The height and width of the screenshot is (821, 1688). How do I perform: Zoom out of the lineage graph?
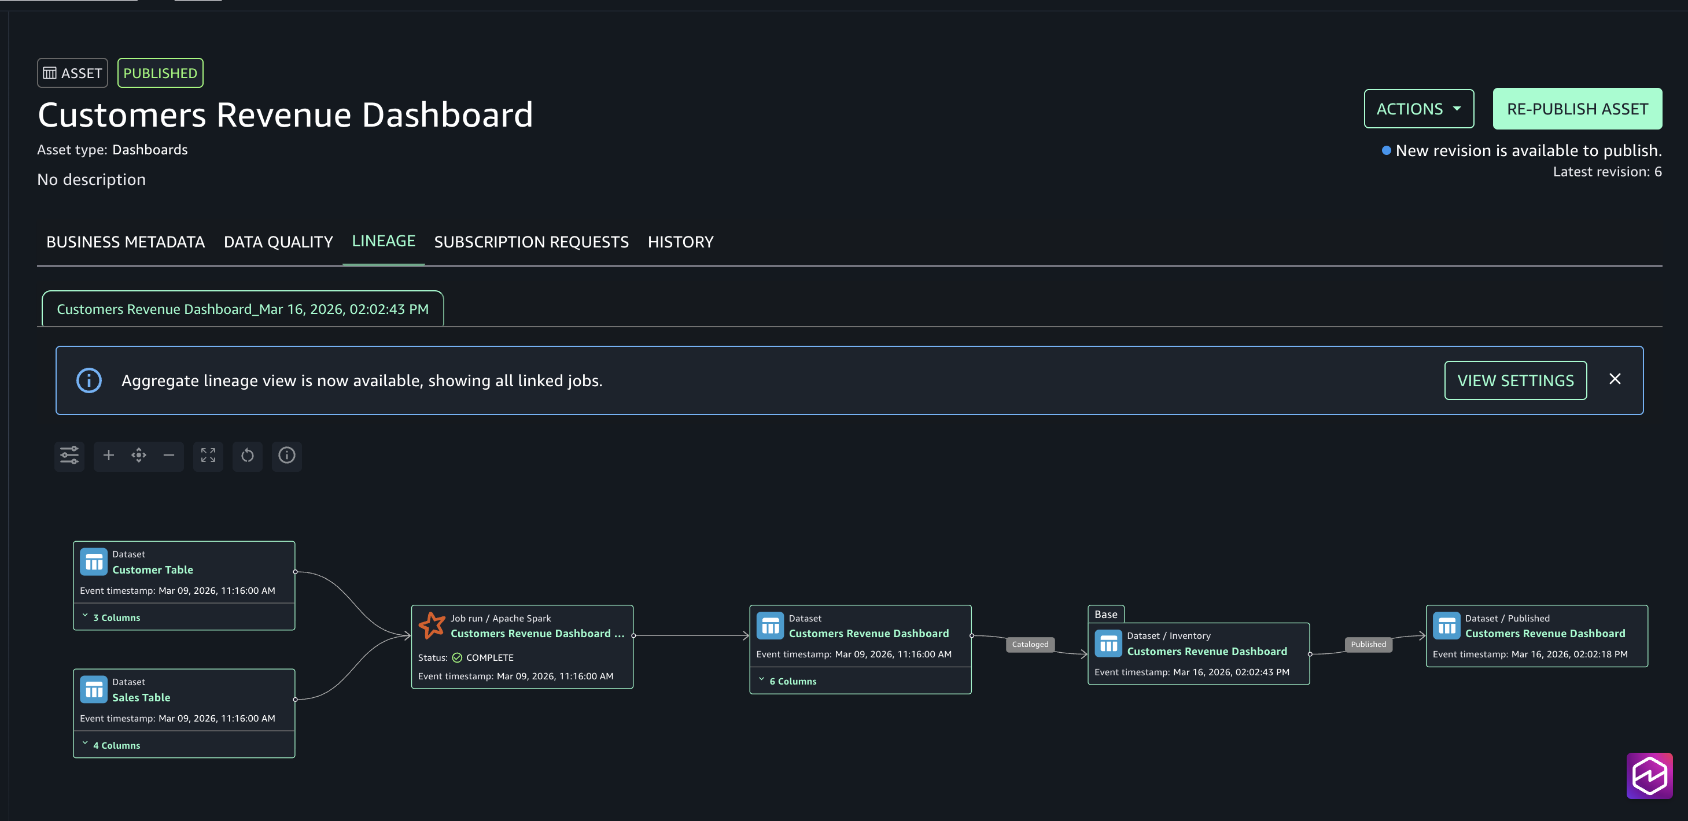[x=169, y=455]
